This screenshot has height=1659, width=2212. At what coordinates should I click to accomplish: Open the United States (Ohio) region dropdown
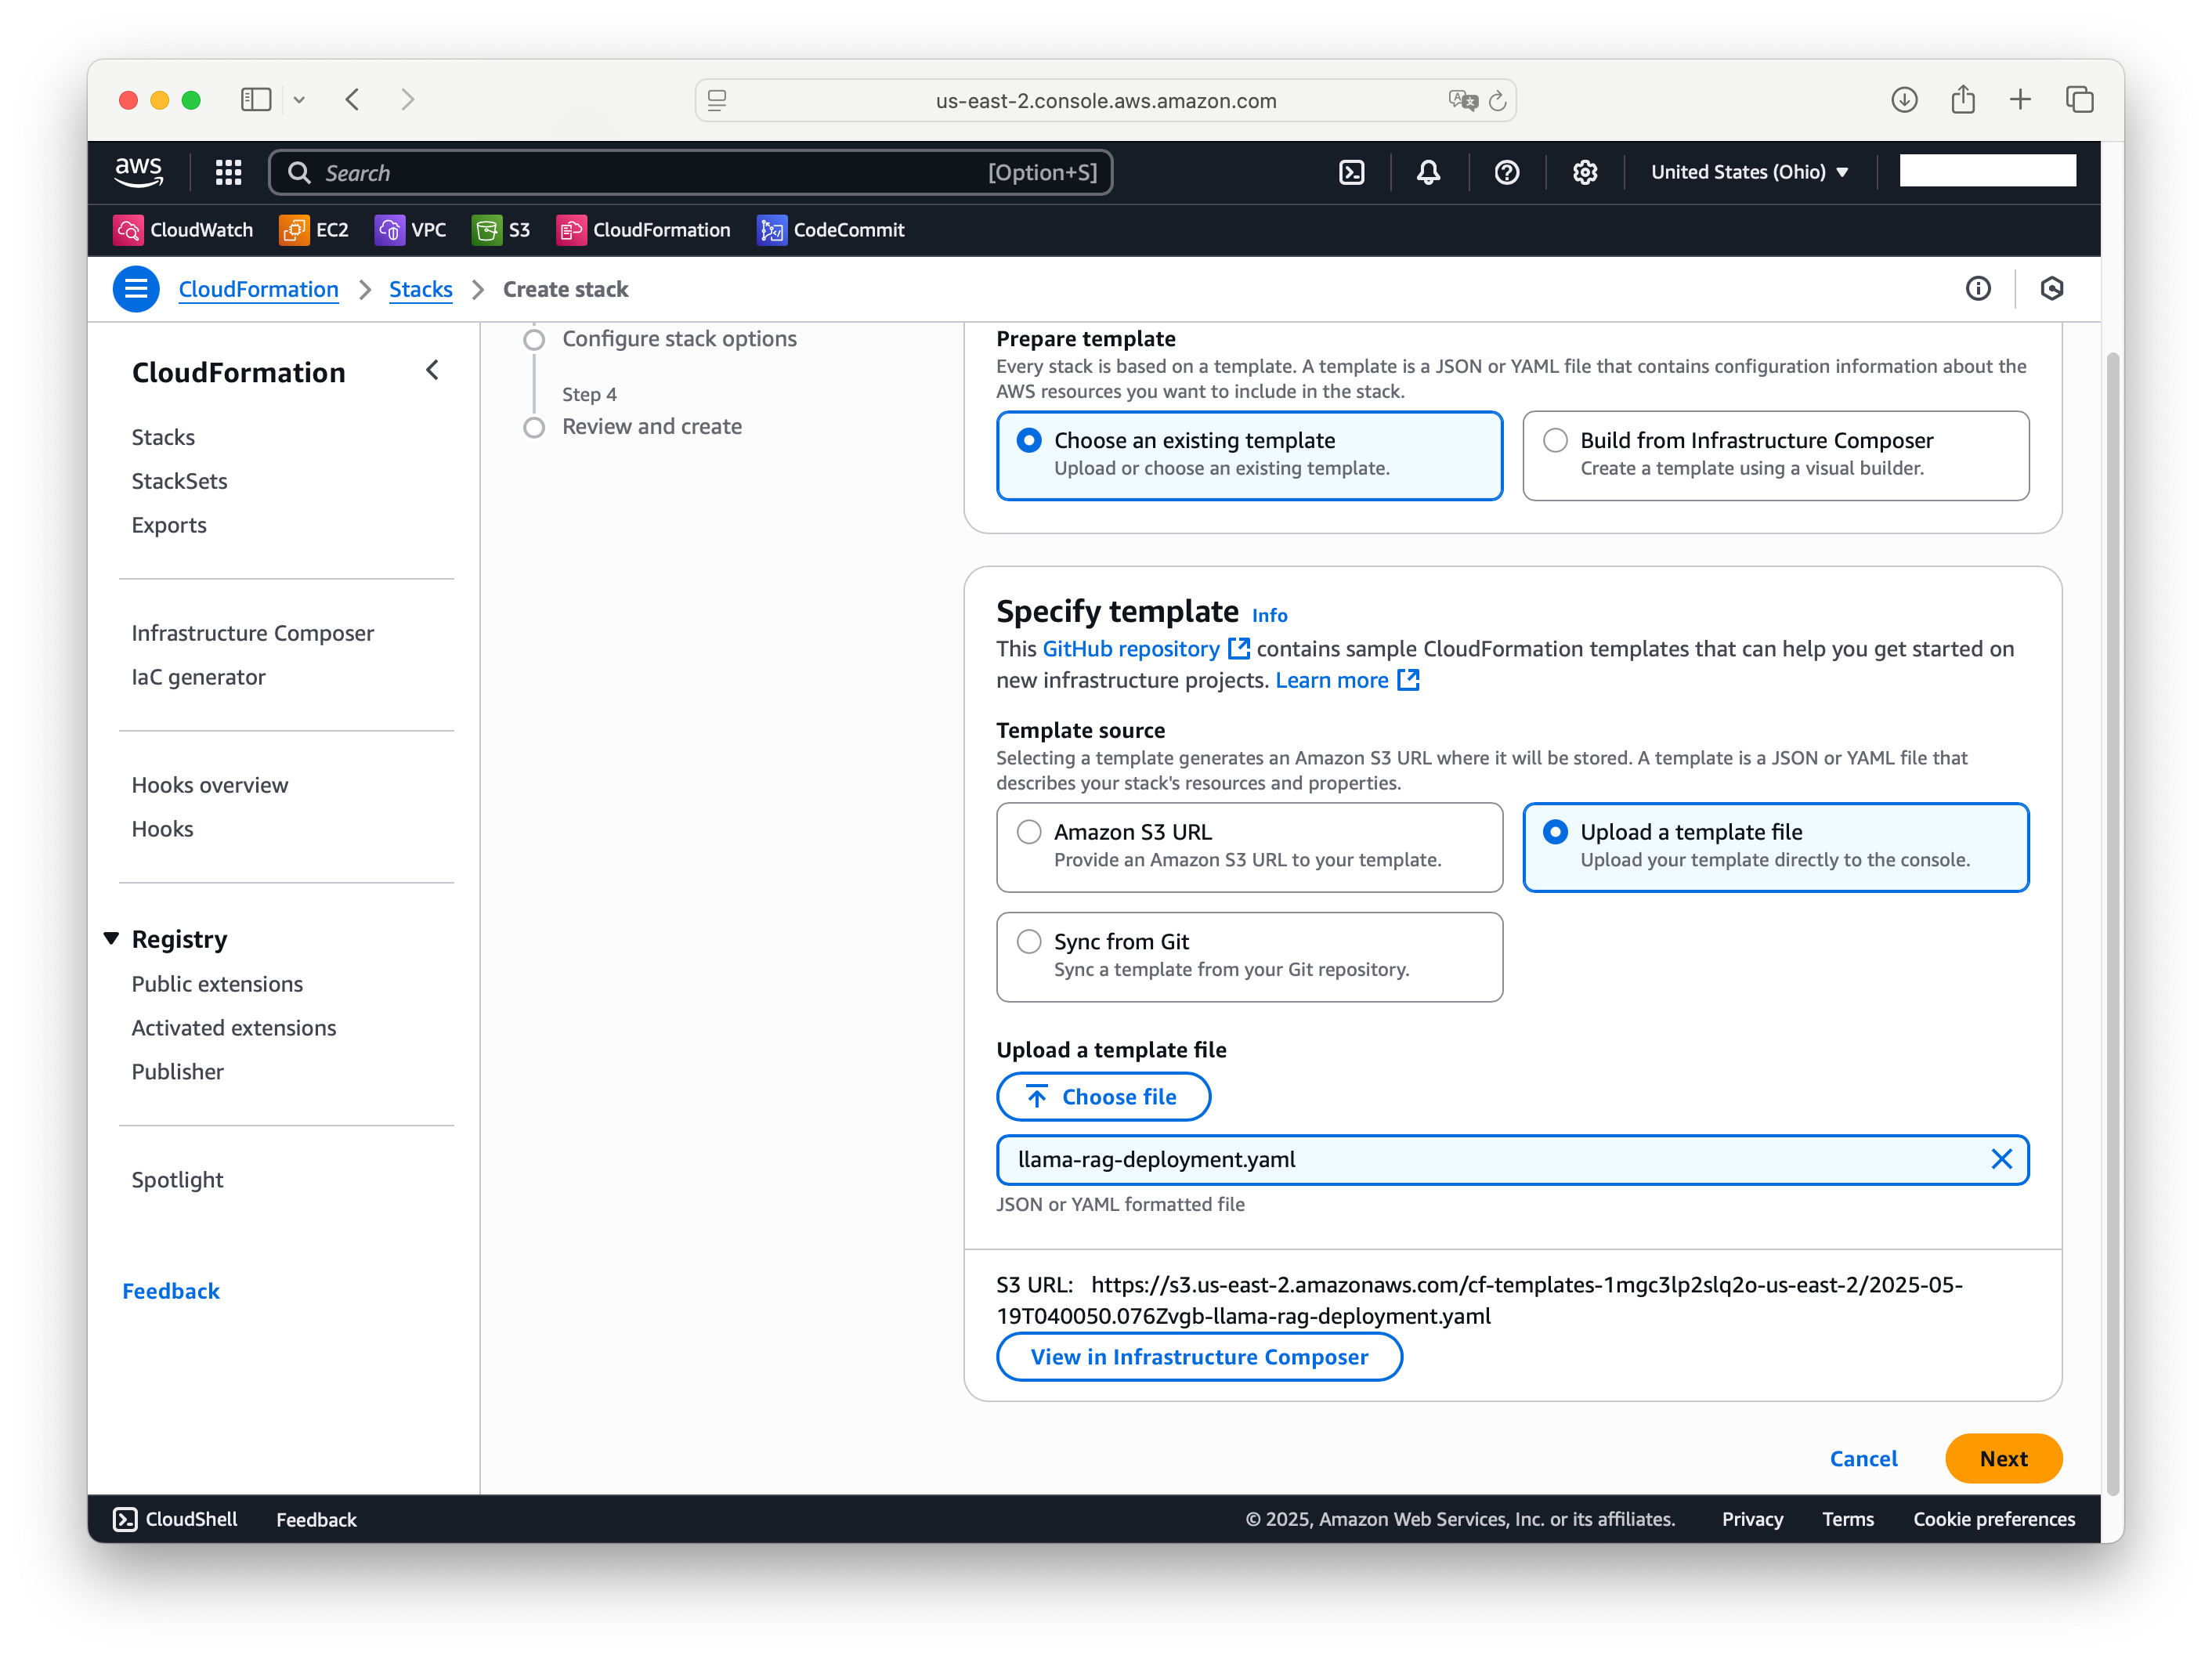(x=1749, y=172)
